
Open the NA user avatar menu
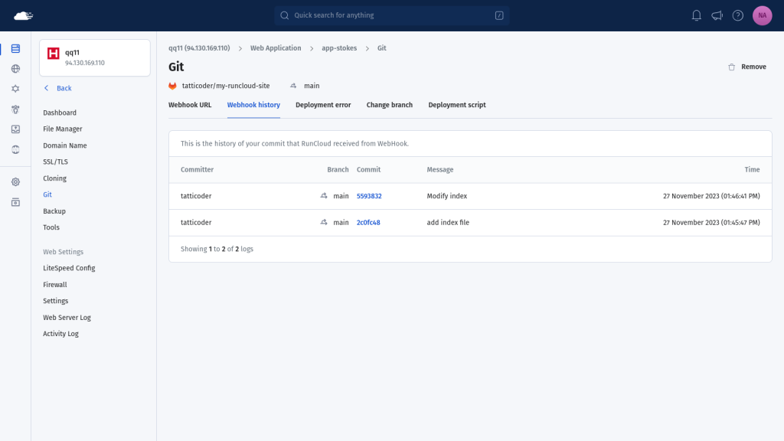[x=762, y=15]
